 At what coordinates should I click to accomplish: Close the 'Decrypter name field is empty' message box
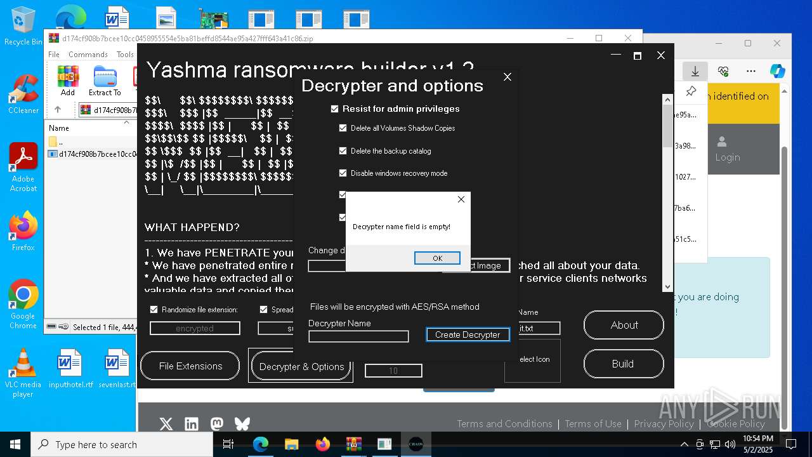(x=461, y=199)
